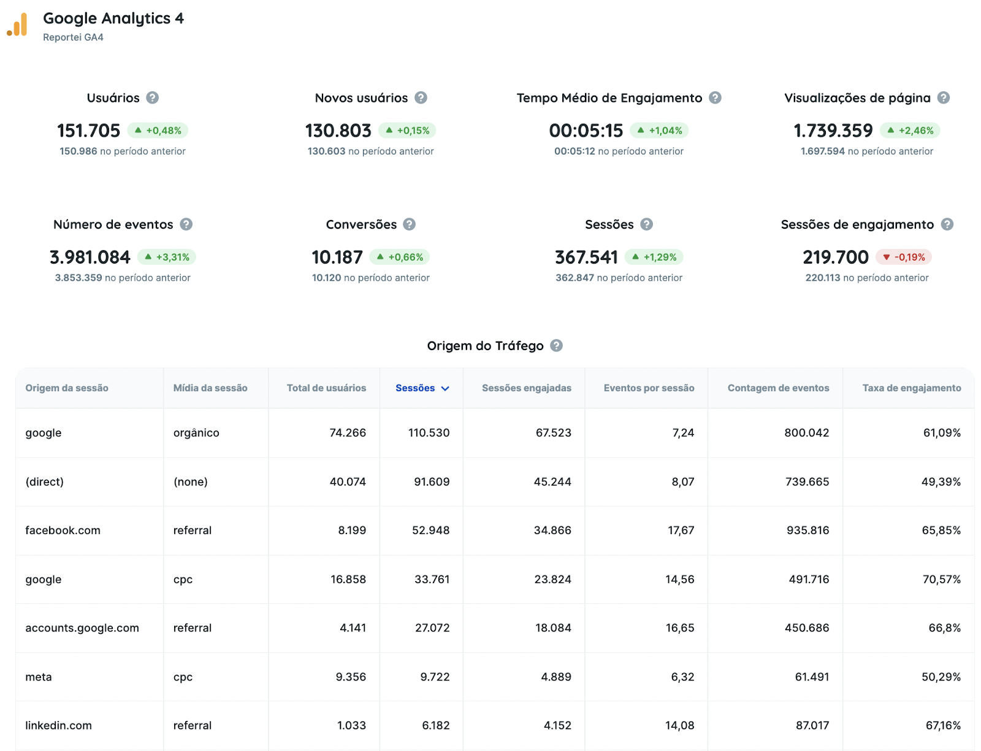Sort table by Eventos por sessão column
This screenshot has width=981, height=751.
(649, 388)
